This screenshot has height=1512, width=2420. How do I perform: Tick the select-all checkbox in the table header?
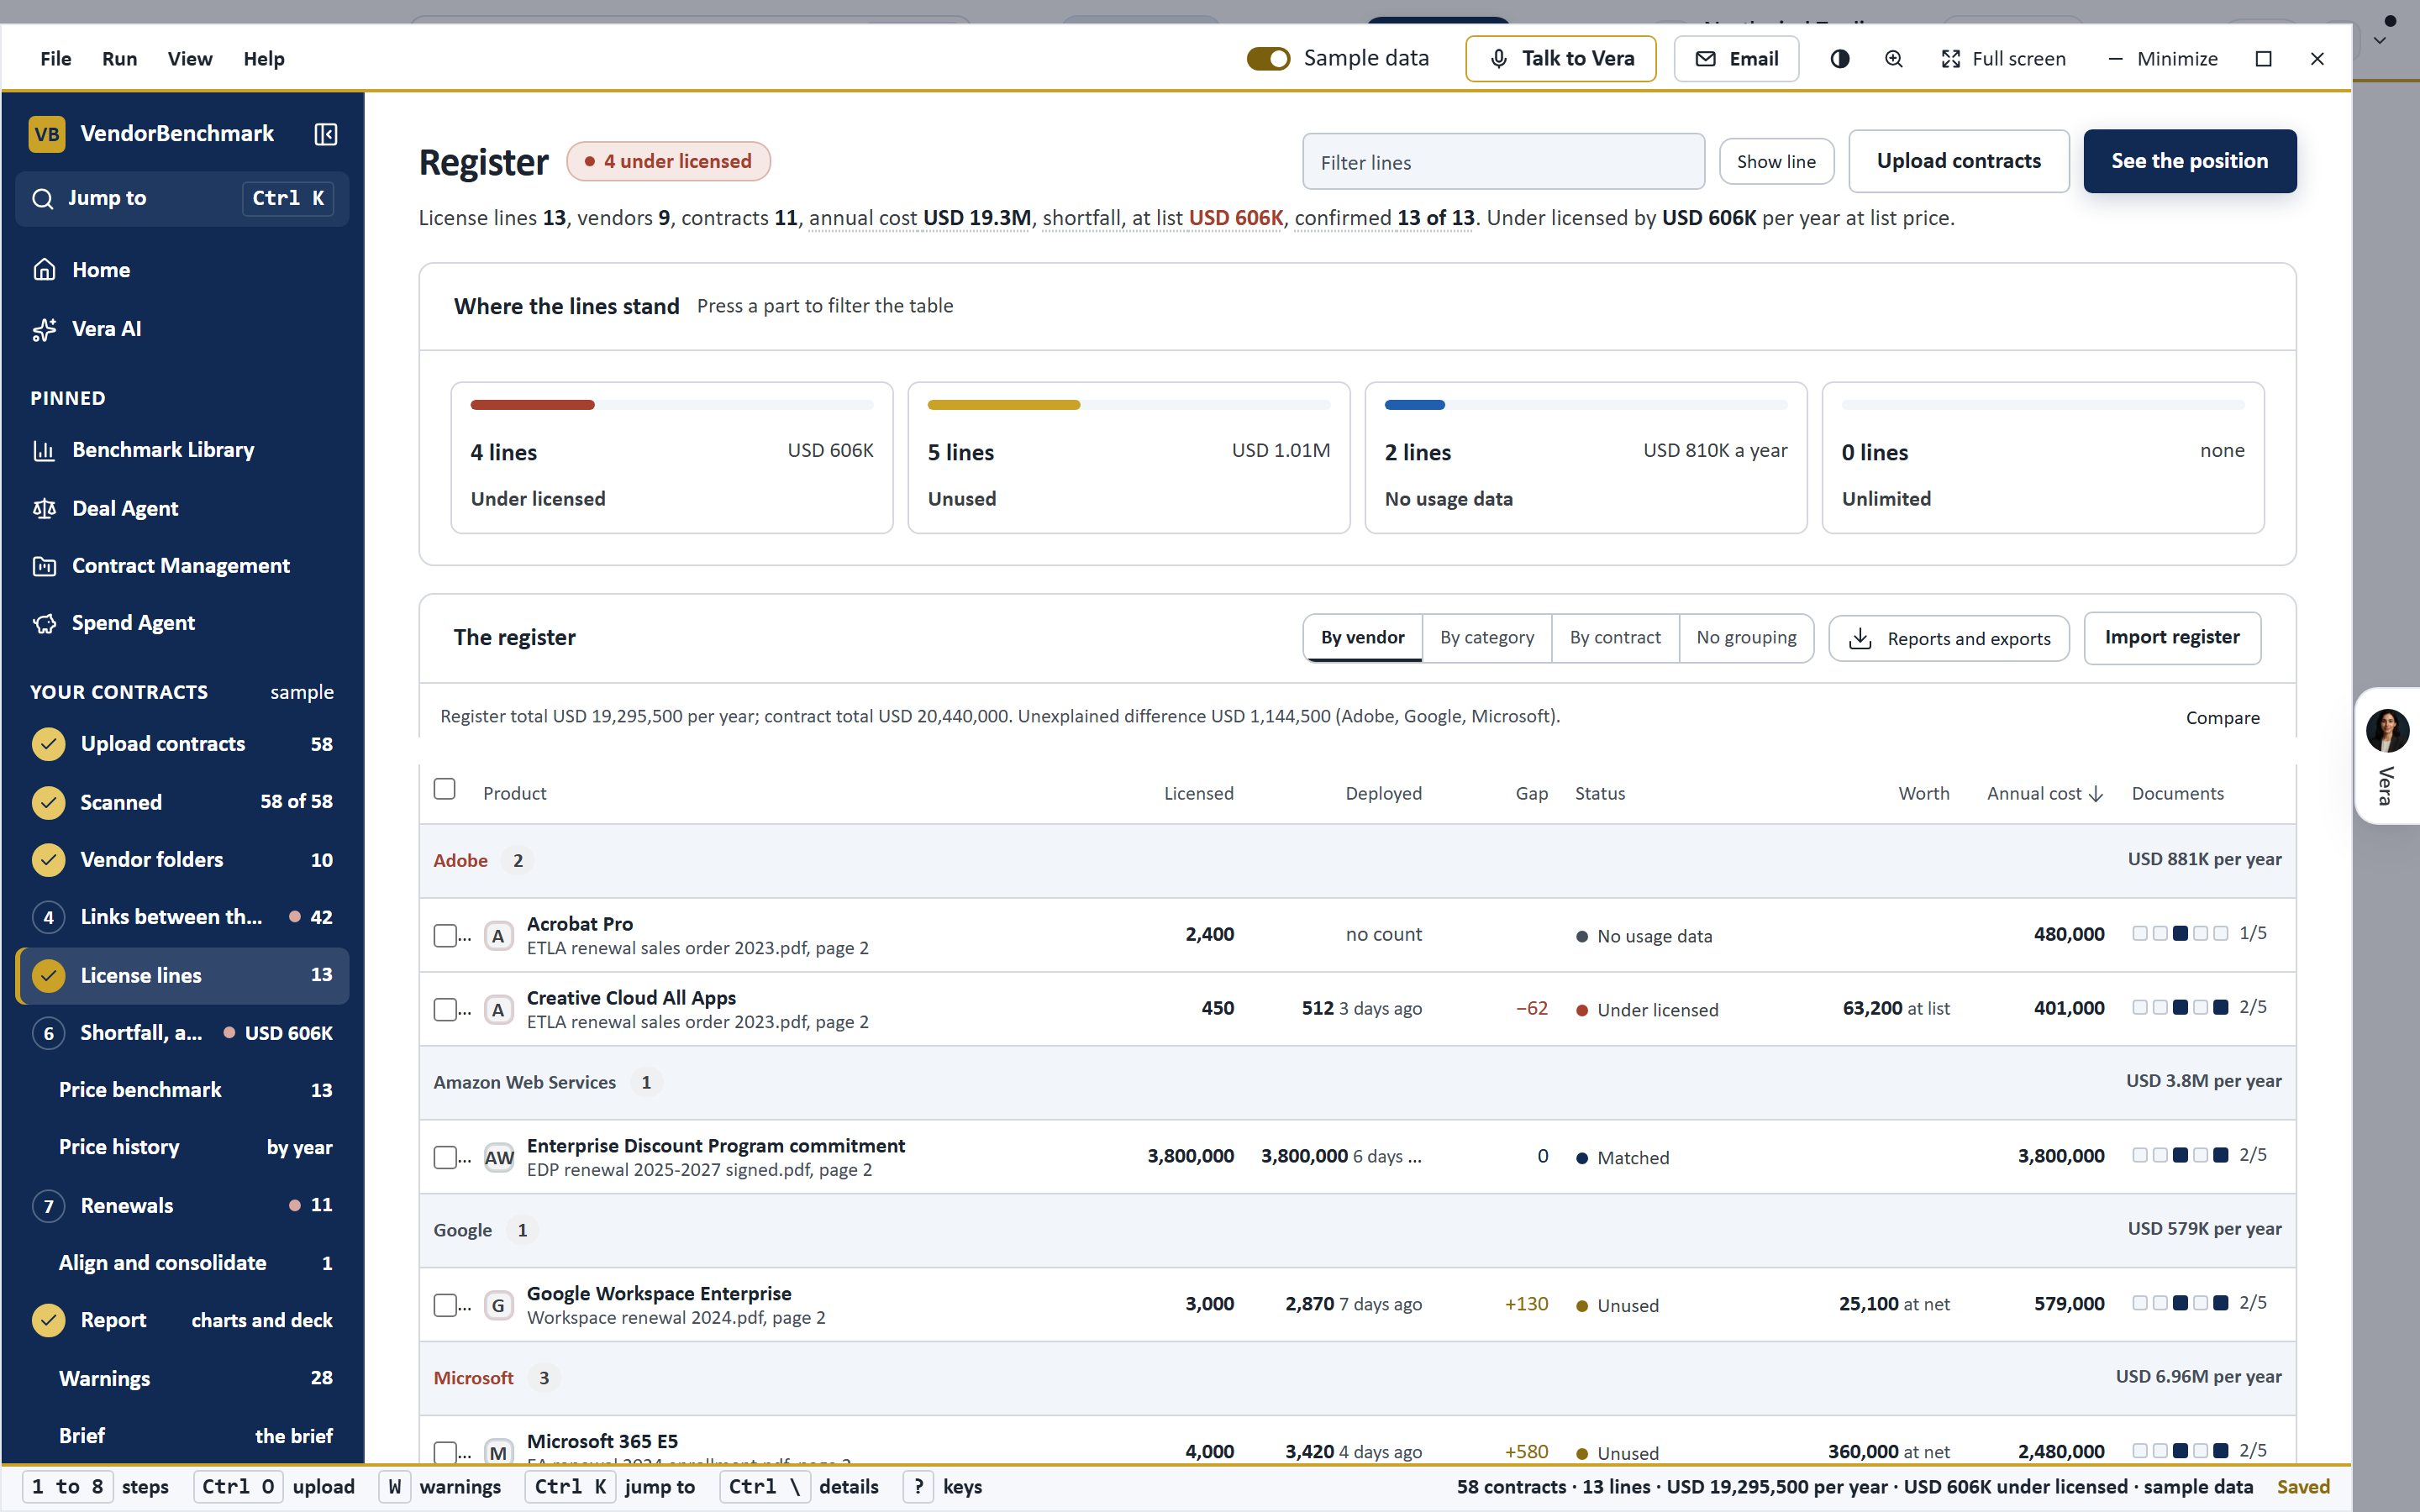(x=445, y=789)
